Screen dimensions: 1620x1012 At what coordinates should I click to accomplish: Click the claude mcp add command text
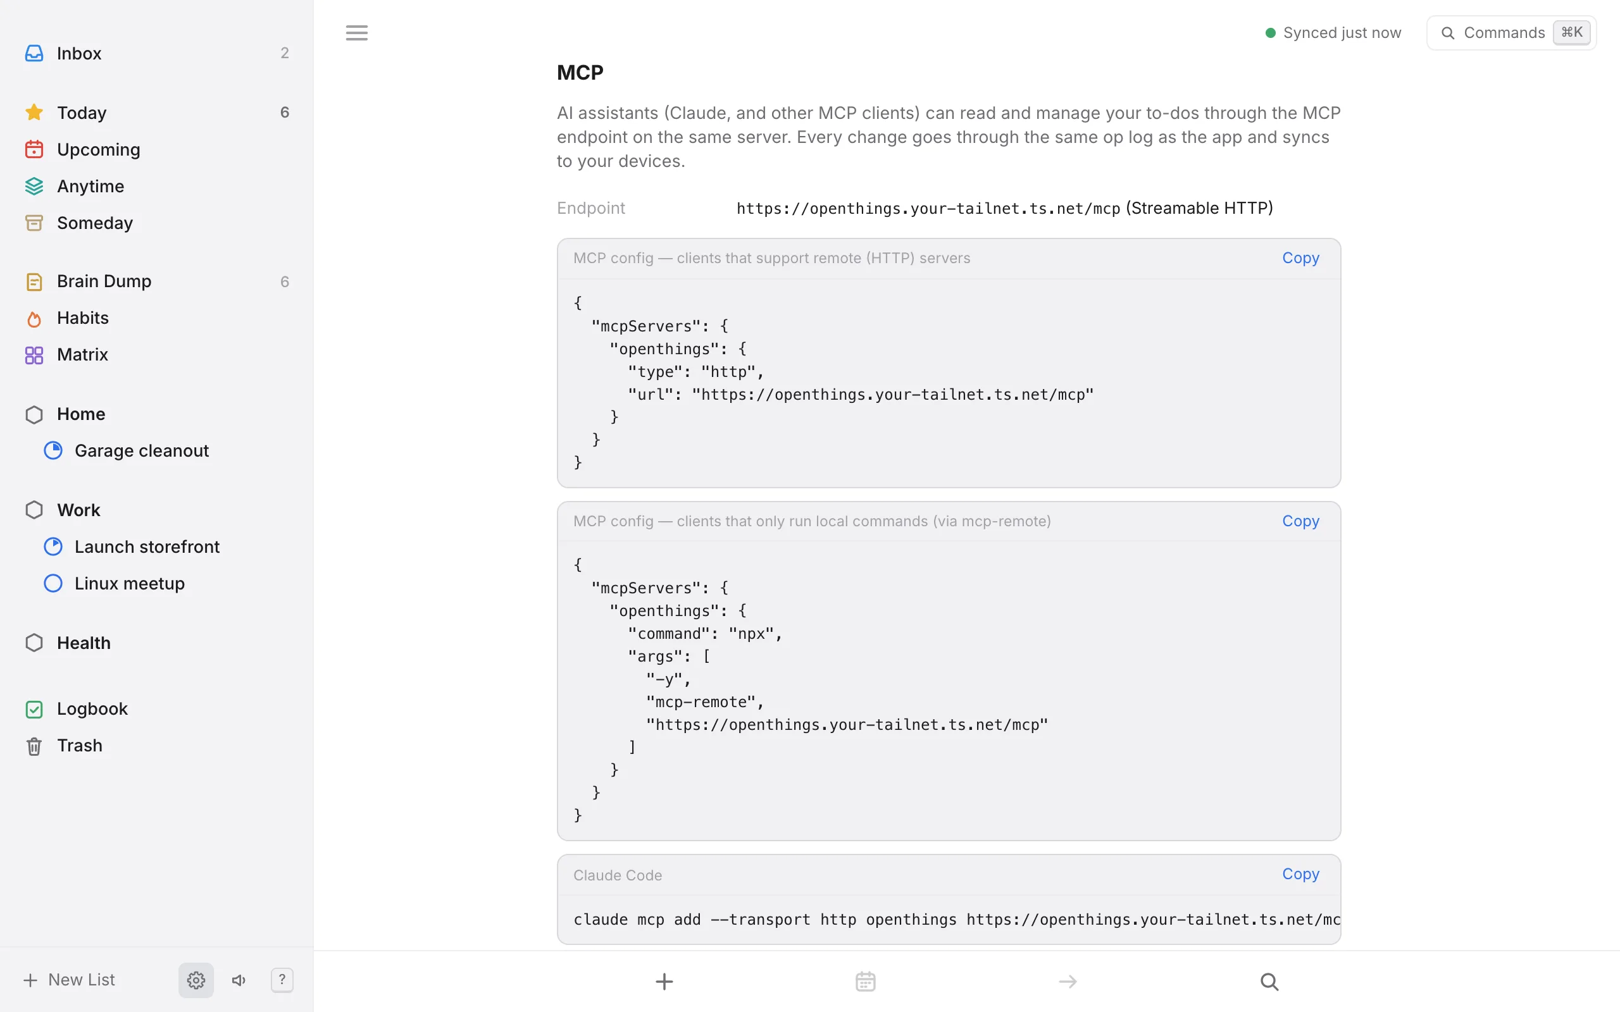tap(957, 919)
